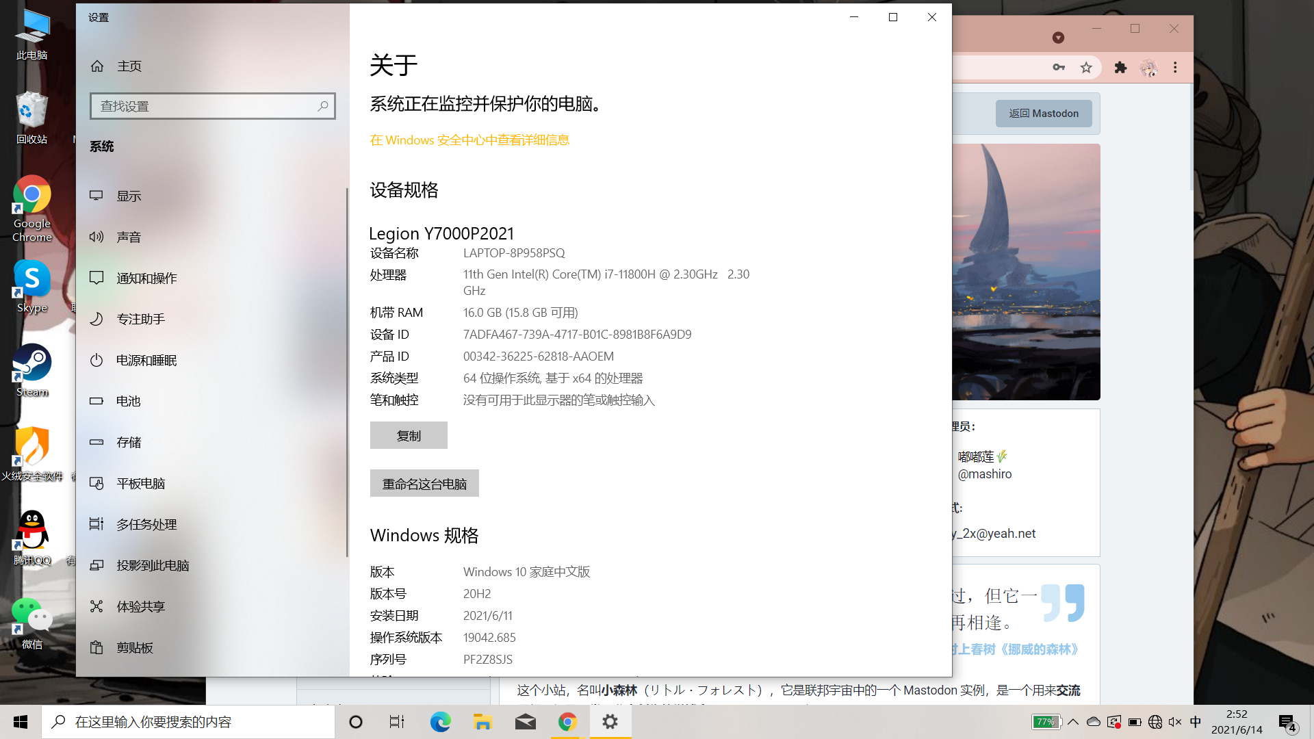Click 返回 Mastodon button in browser
1314x739 pixels.
click(1043, 114)
